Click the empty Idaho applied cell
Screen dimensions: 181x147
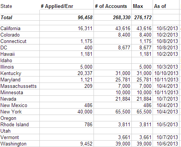click(67, 60)
